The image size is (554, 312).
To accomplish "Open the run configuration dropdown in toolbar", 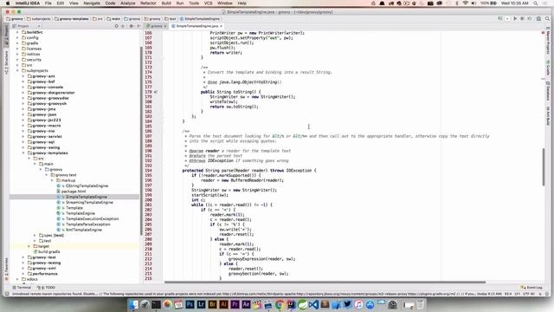I will (507, 18).
